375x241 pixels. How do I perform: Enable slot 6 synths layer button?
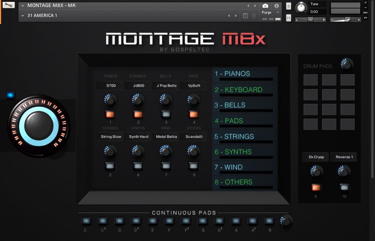click(x=138, y=166)
